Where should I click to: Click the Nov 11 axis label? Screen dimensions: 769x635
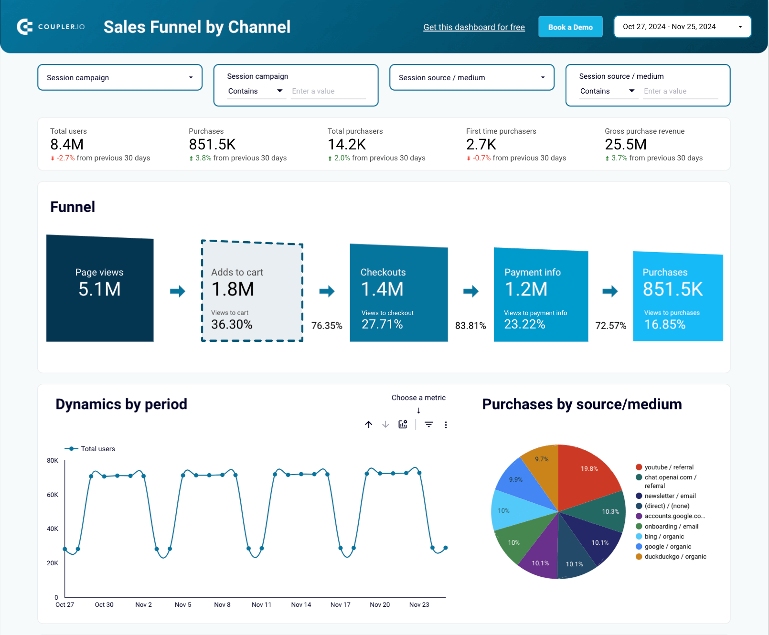[x=261, y=604]
